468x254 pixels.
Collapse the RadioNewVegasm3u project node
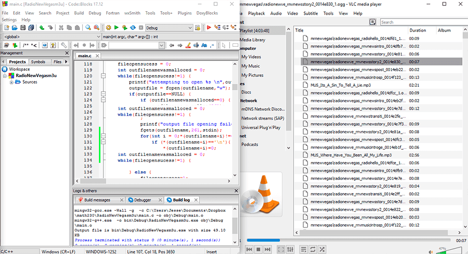5,76
